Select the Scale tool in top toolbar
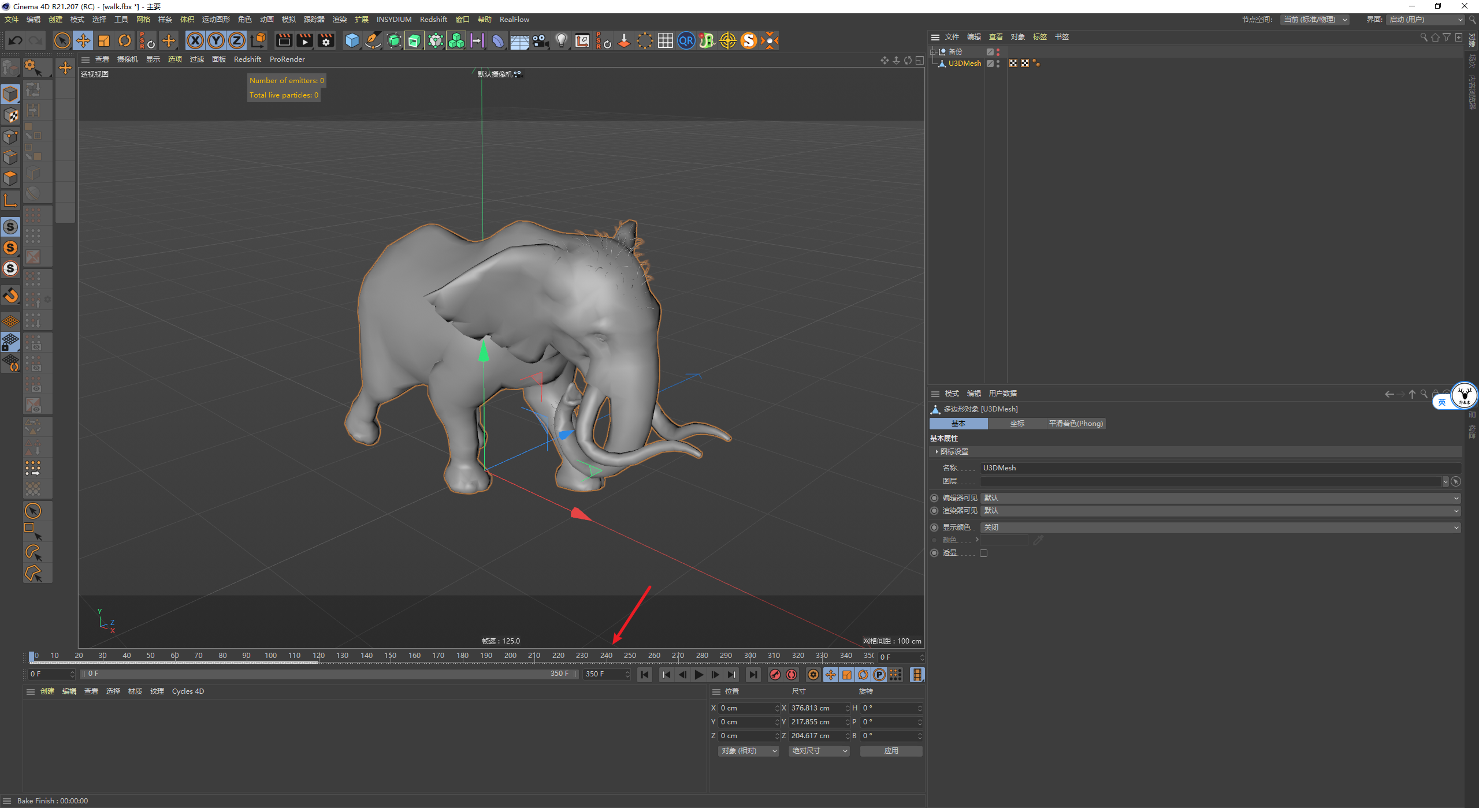Viewport: 1479px width, 808px height. pyautogui.click(x=104, y=40)
